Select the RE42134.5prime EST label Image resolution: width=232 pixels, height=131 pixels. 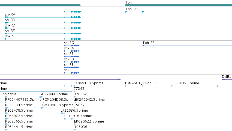coord(19,105)
